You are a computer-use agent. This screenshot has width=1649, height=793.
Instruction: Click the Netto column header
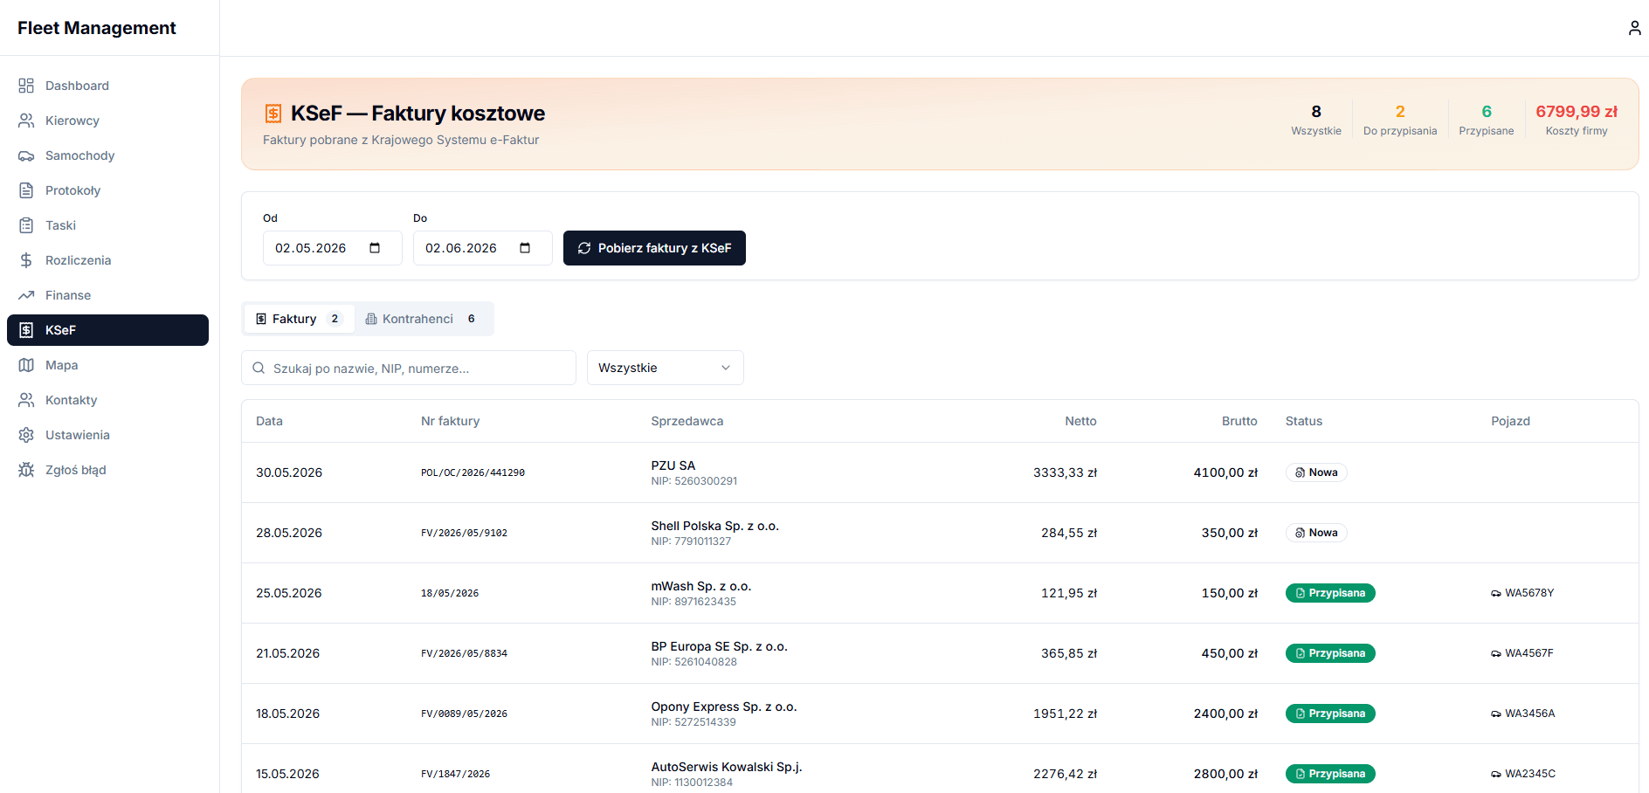[x=1080, y=421]
